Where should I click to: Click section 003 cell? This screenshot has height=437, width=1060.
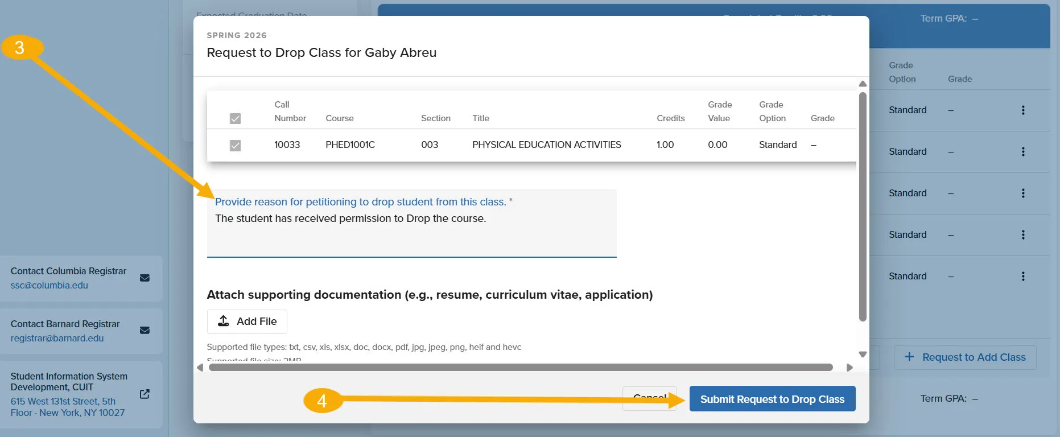(430, 145)
